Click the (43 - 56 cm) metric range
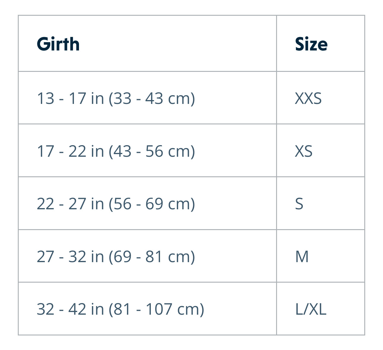 [152, 151]
